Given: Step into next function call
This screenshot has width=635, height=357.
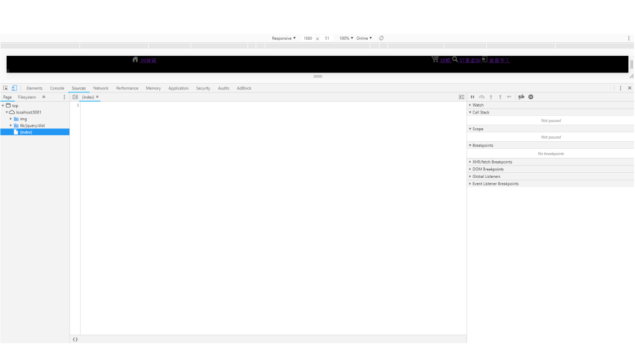Looking at the screenshot, I should point(491,97).
